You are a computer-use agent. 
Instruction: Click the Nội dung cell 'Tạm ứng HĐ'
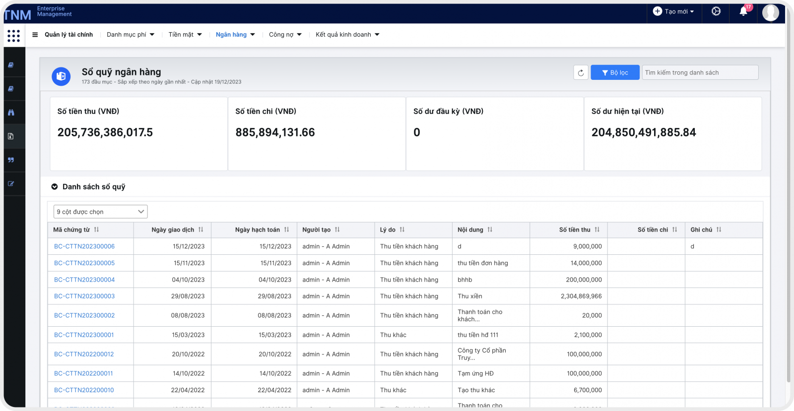click(475, 373)
